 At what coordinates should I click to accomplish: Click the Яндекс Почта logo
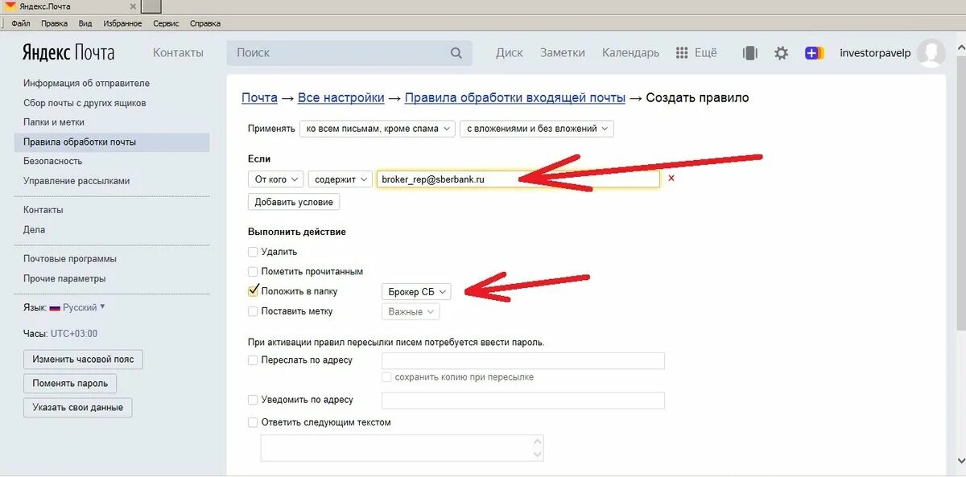[x=68, y=53]
